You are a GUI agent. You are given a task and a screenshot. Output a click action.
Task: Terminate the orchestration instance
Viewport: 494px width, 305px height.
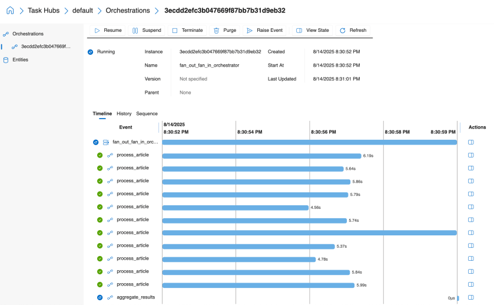[187, 30]
